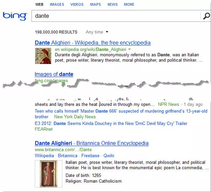The image size is (211, 192).
Task: Click the bing.com/images URL
Action: click(51, 81)
